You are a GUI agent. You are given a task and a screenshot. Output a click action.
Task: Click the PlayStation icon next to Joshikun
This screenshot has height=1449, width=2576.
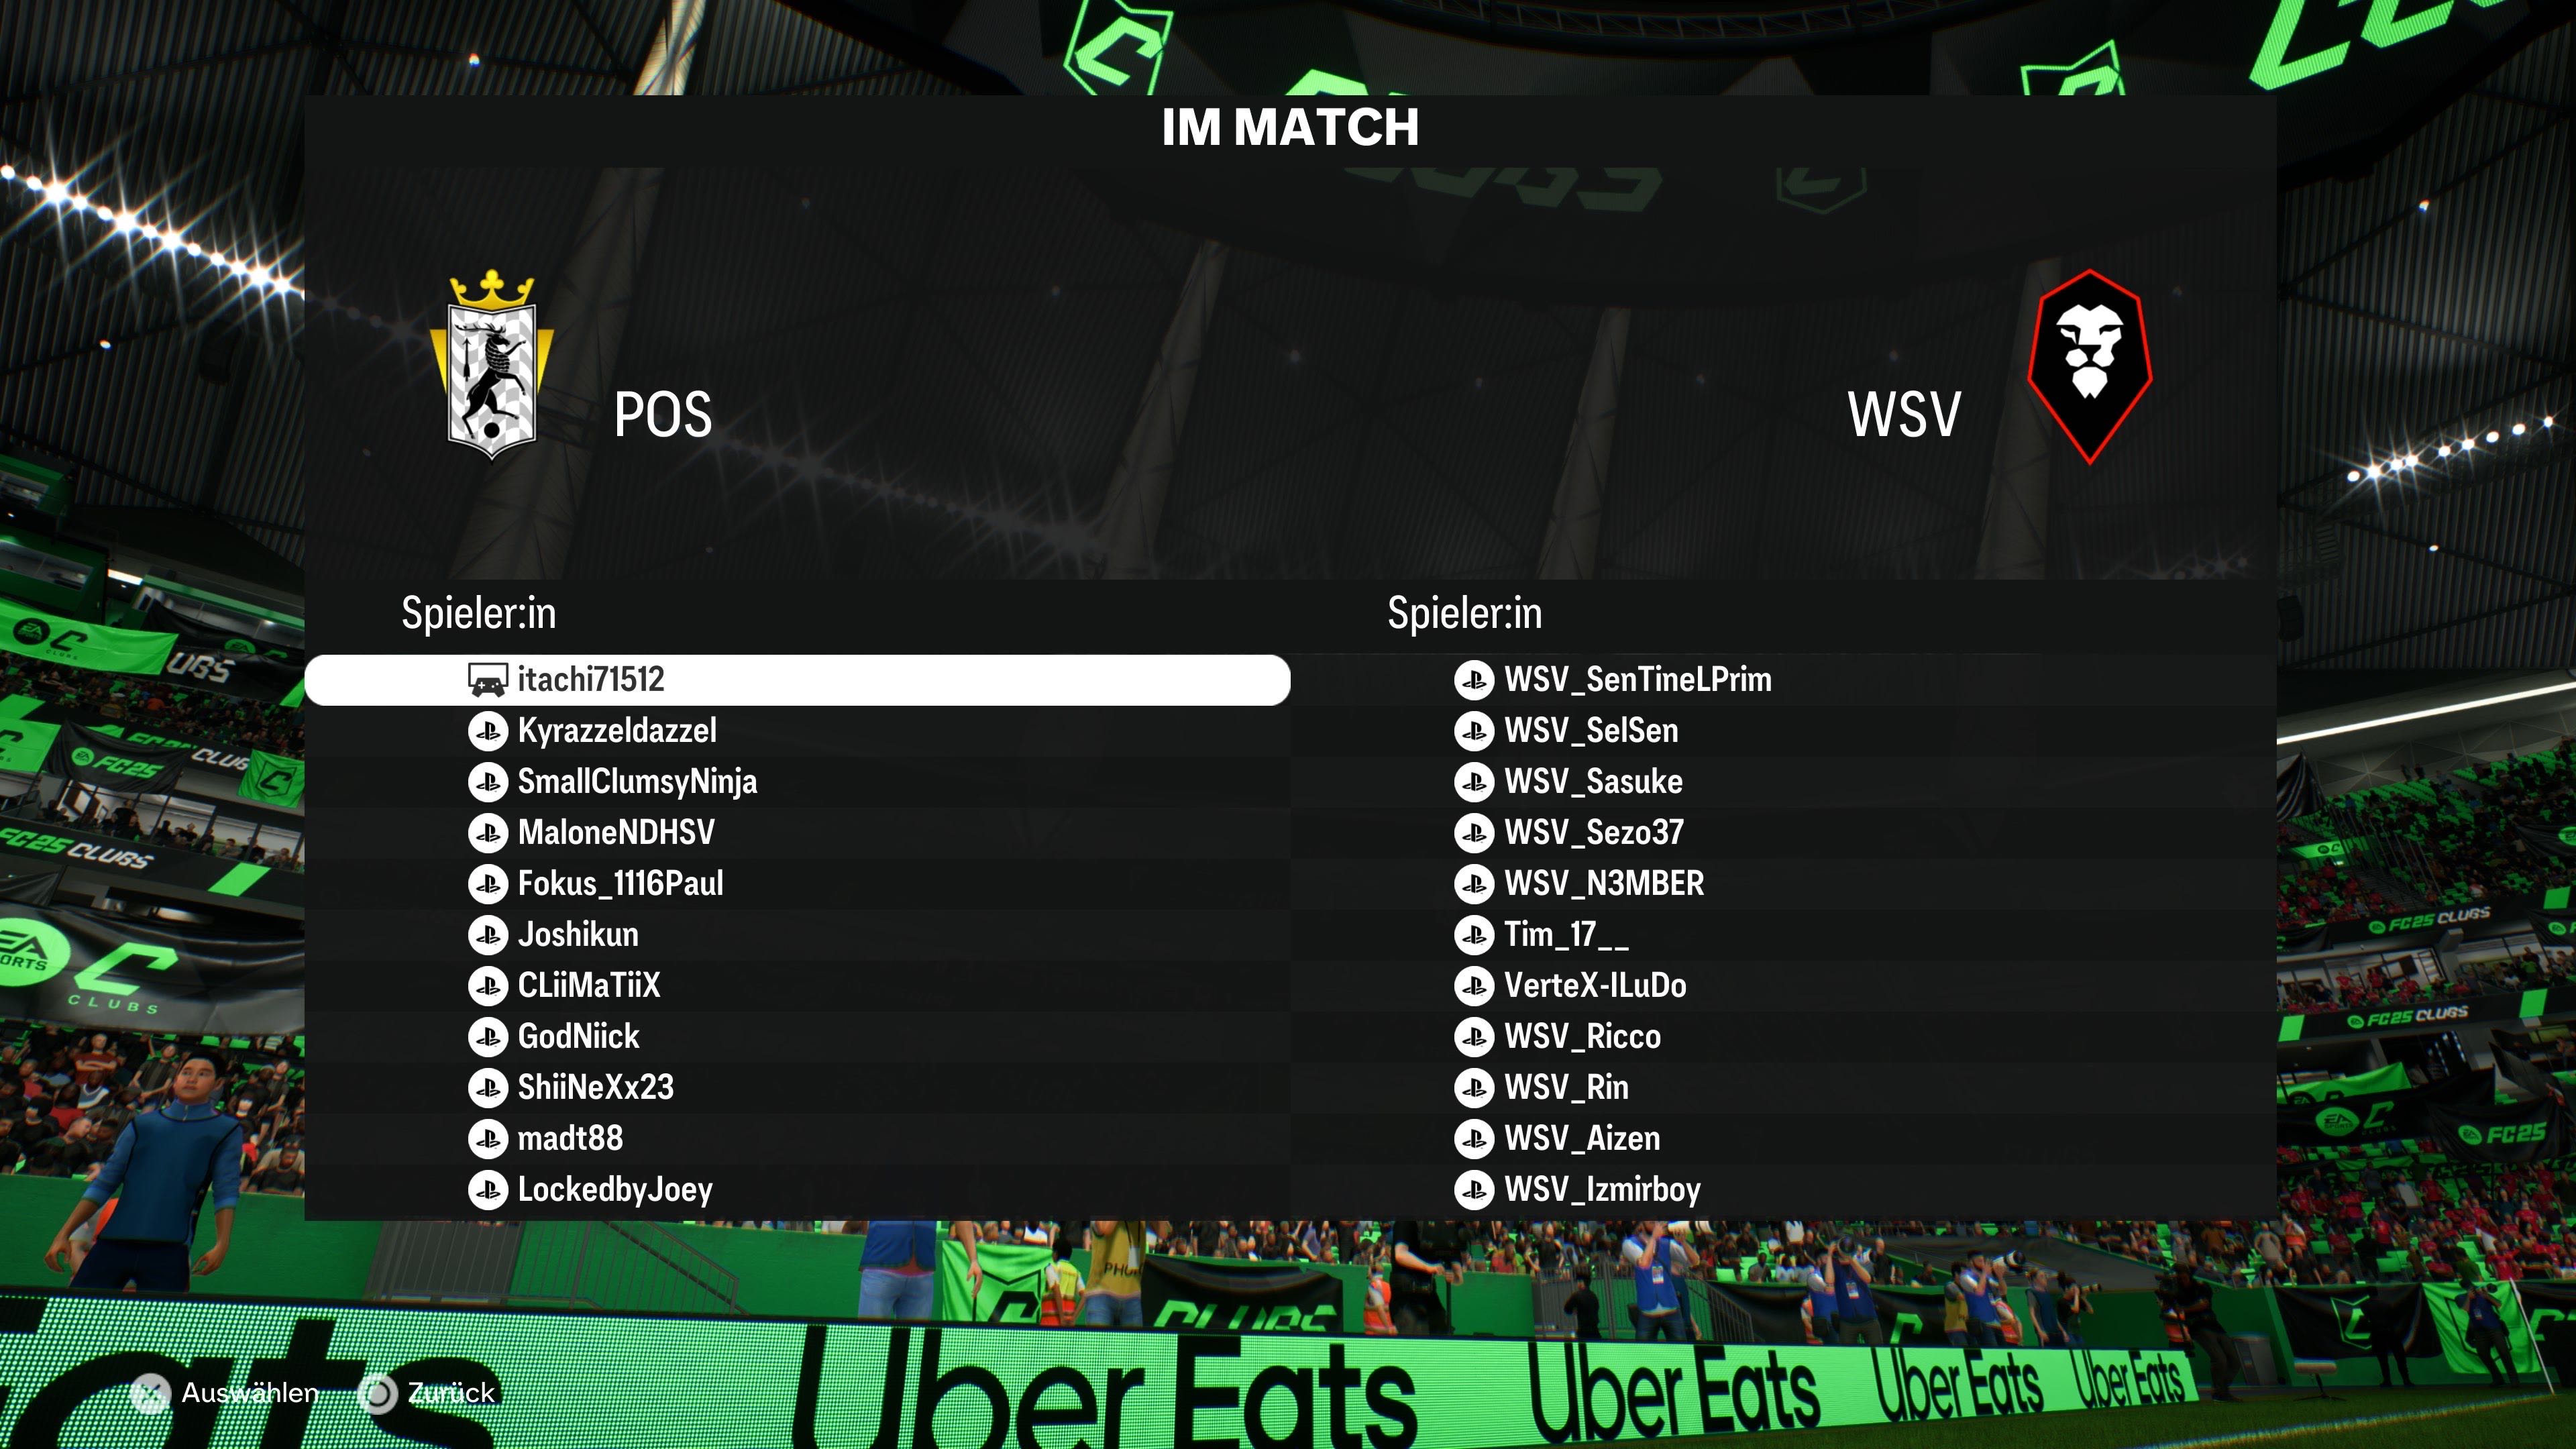(x=488, y=935)
